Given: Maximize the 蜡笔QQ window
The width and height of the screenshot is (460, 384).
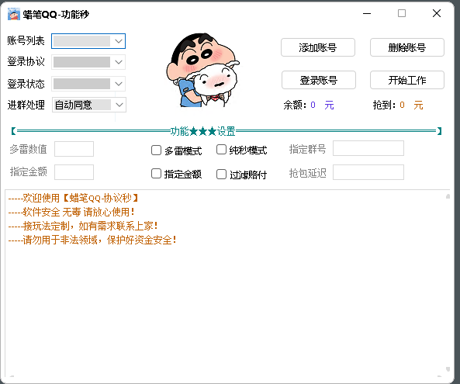Looking at the screenshot, I should coord(402,13).
